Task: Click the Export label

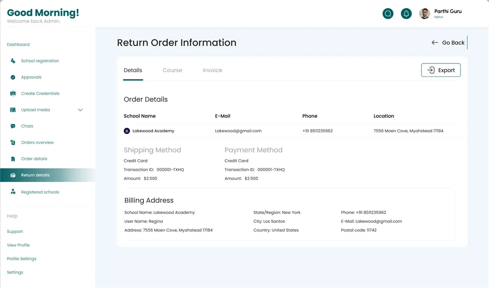Action: click(446, 70)
